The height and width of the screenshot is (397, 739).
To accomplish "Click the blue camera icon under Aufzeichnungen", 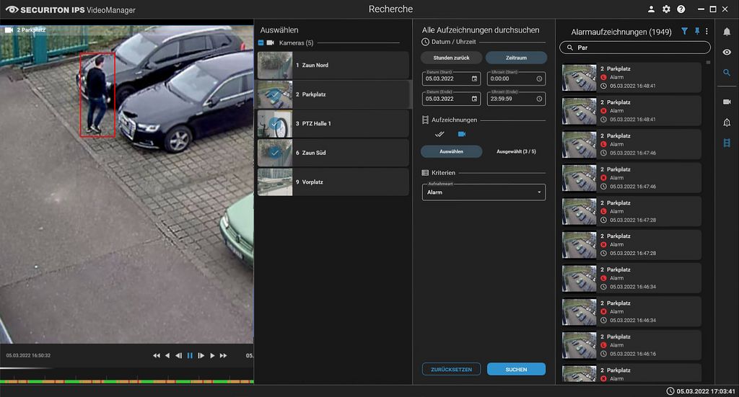I will click(462, 134).
